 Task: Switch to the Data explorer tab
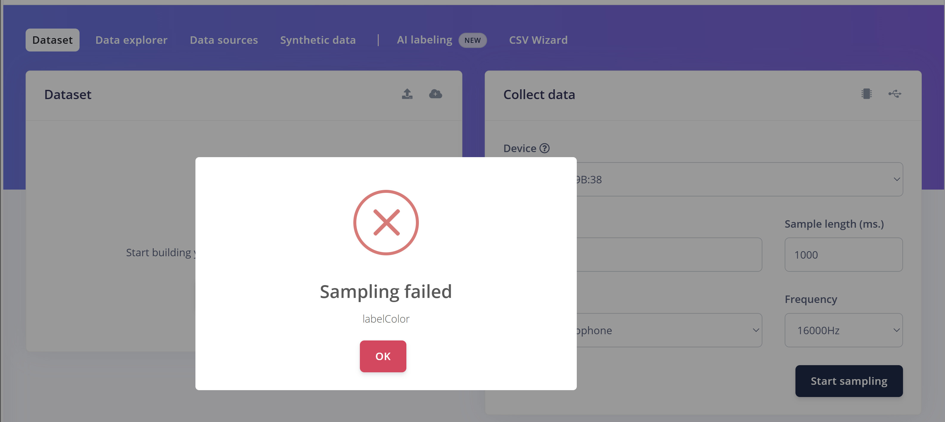click(131, 40)
